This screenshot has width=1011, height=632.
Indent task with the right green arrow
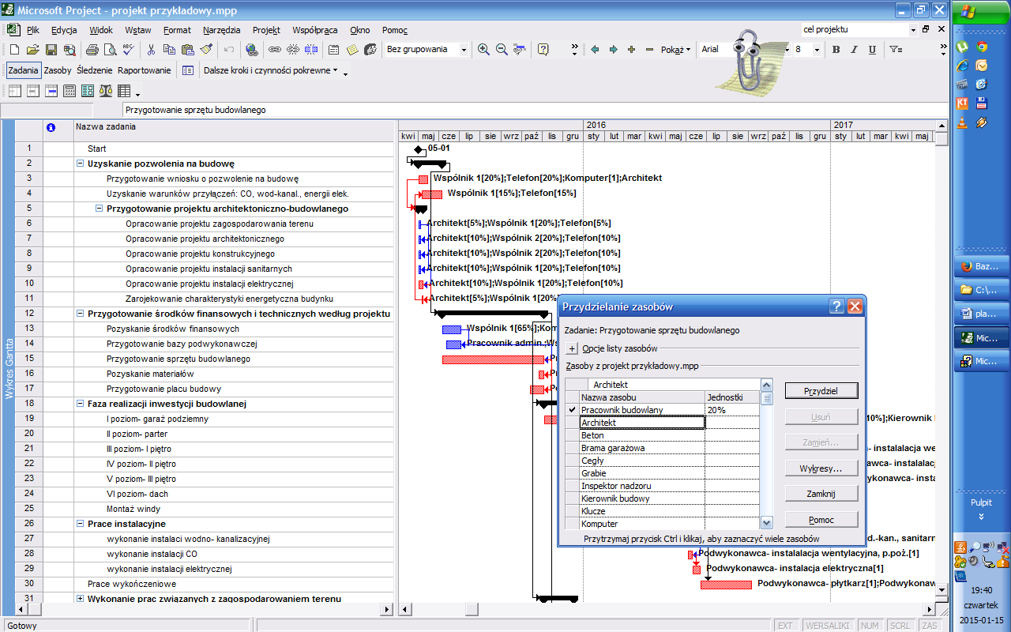coord(613,50)
